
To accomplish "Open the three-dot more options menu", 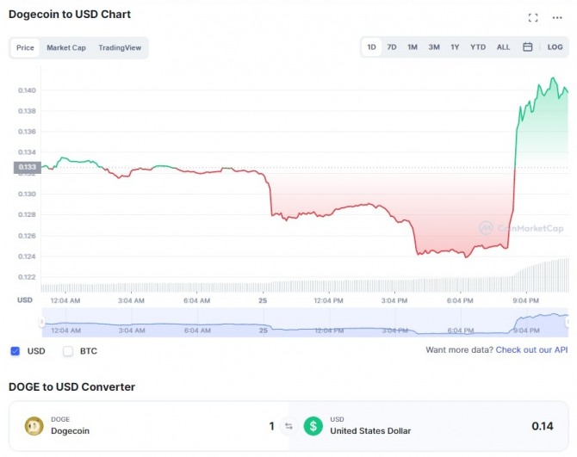I will (x=557, y=17).
